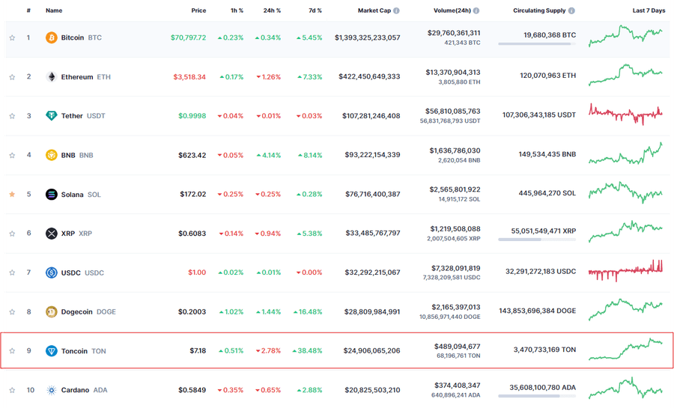Open the Market Cap info tooltip icon

click(x=397, y=11)
